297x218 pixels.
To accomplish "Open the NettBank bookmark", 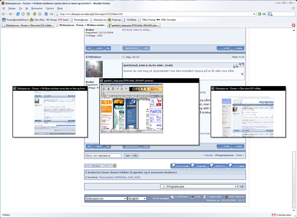I will [129, 20].
